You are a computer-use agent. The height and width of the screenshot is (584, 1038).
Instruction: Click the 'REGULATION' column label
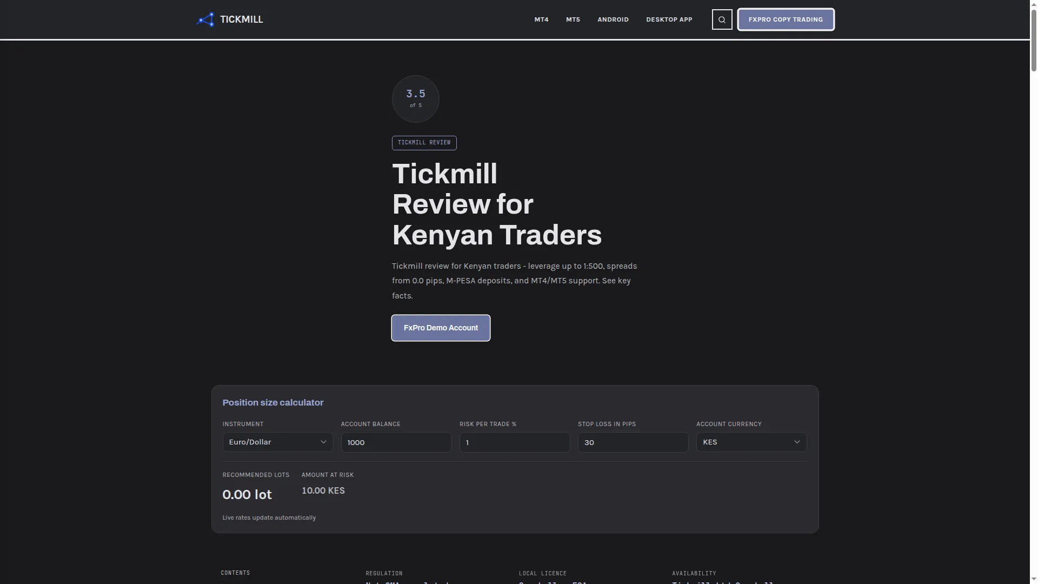384,573
